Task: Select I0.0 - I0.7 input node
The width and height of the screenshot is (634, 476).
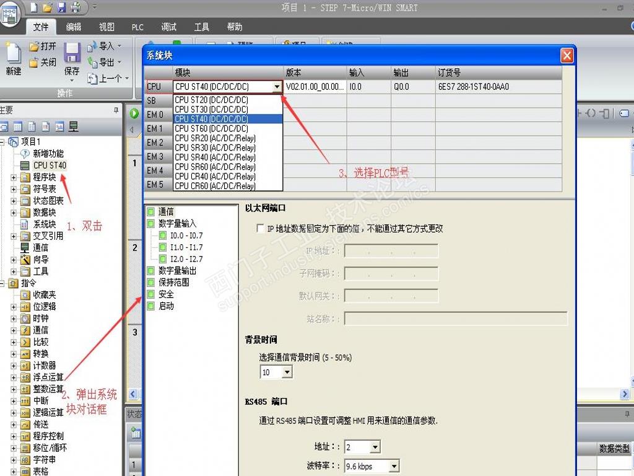Action: [x=186, y=236]
